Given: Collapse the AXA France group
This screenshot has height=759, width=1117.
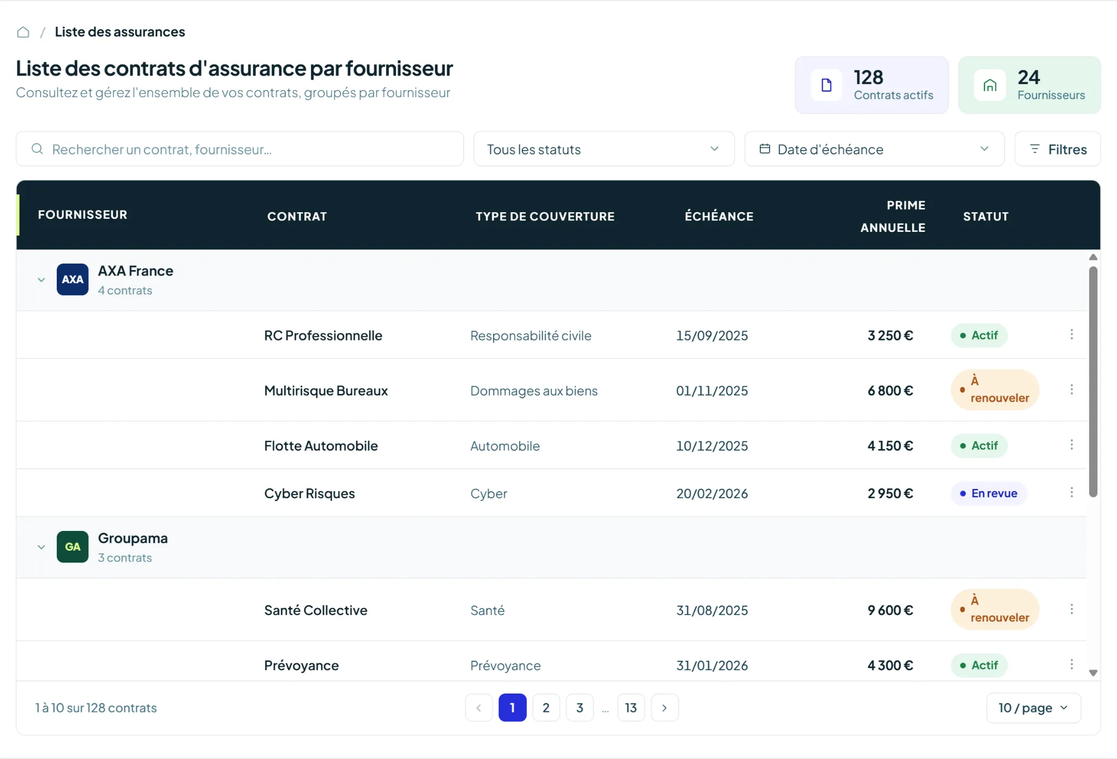Looking at the screenshot, I should tap(41, 280).
